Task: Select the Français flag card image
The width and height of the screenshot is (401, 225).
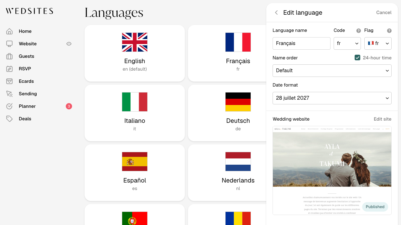Action: [x=238, y=42]
